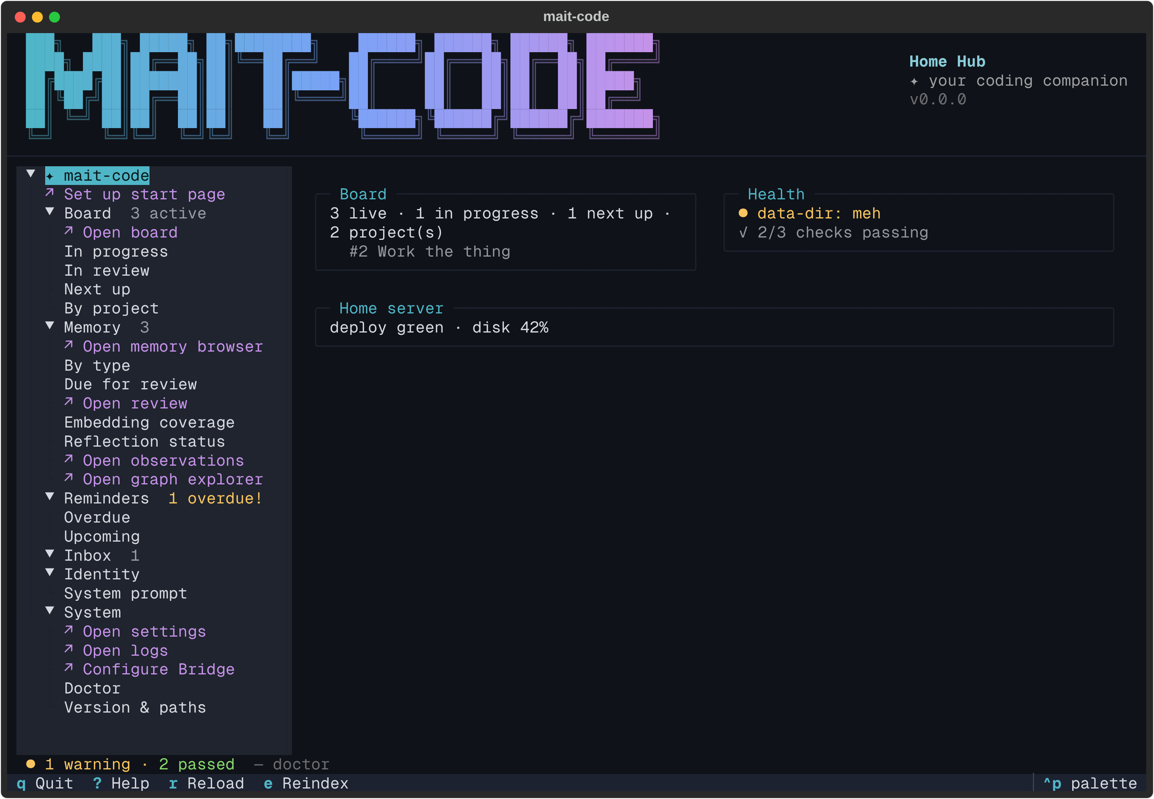1154x799 pixels.
Task: Collapse the System section triangle
Action: (x=49, y=611)
